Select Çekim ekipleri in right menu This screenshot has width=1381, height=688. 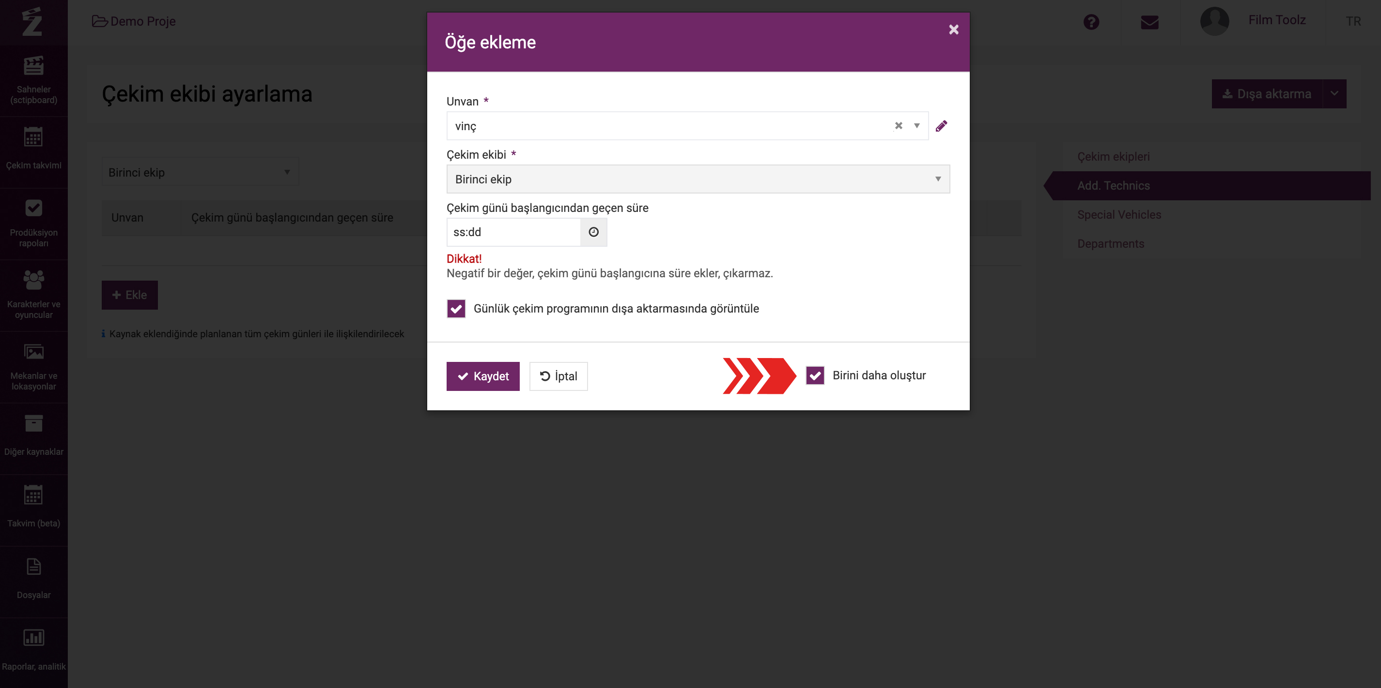(1114, 156)
